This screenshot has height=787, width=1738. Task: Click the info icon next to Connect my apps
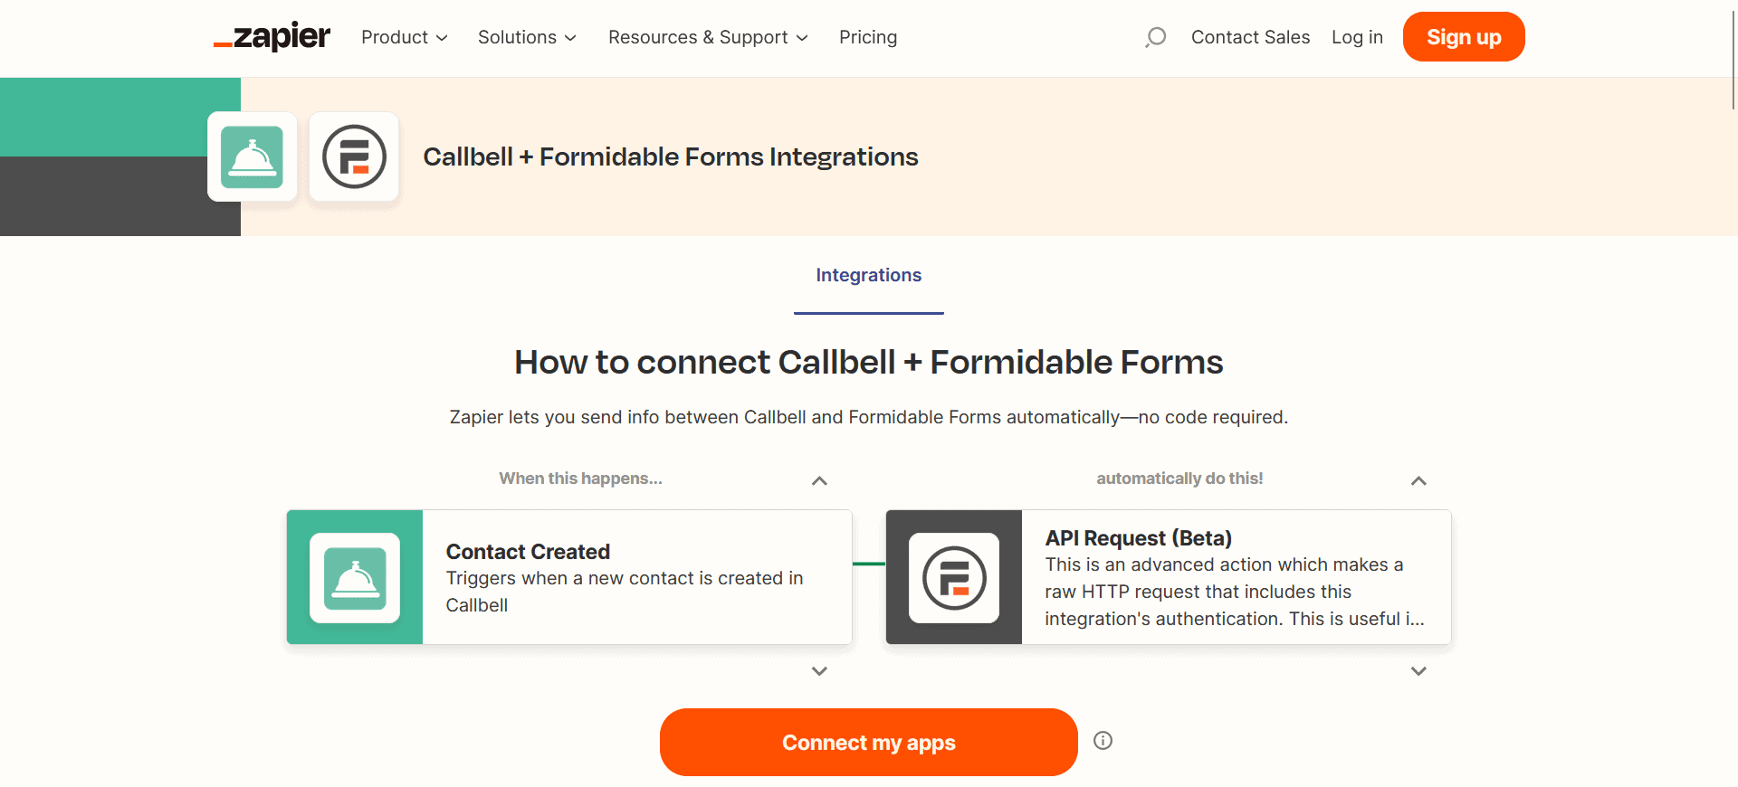(1103, 741)
